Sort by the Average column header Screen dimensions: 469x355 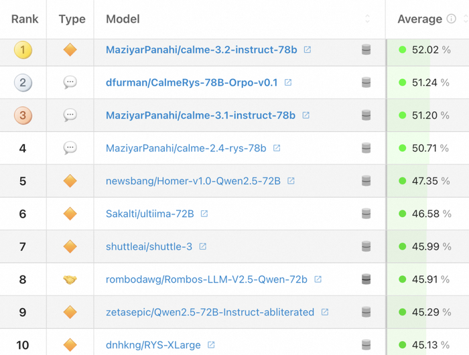pyautogui.click(x=419, y=19)
